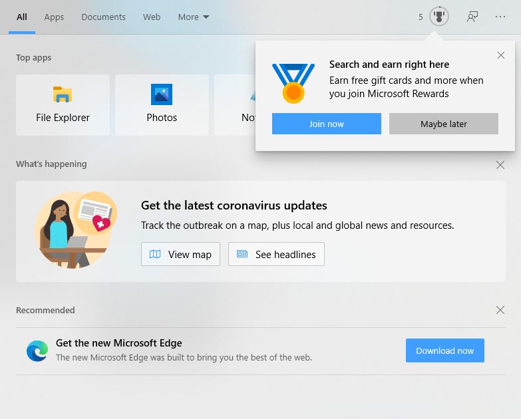This screenshot has width=521, height=419.
Task: Switch to the Apps tab
Action: pos(54,17)
